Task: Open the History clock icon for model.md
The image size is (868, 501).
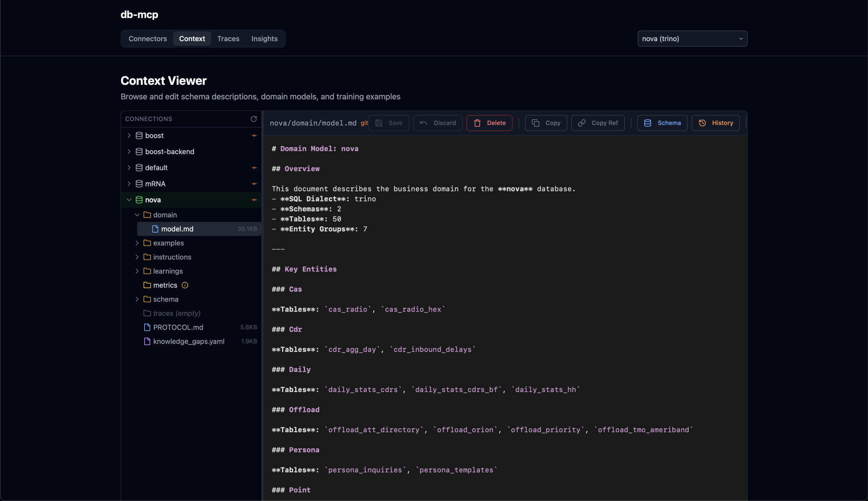Action: [x=702, y=123]
